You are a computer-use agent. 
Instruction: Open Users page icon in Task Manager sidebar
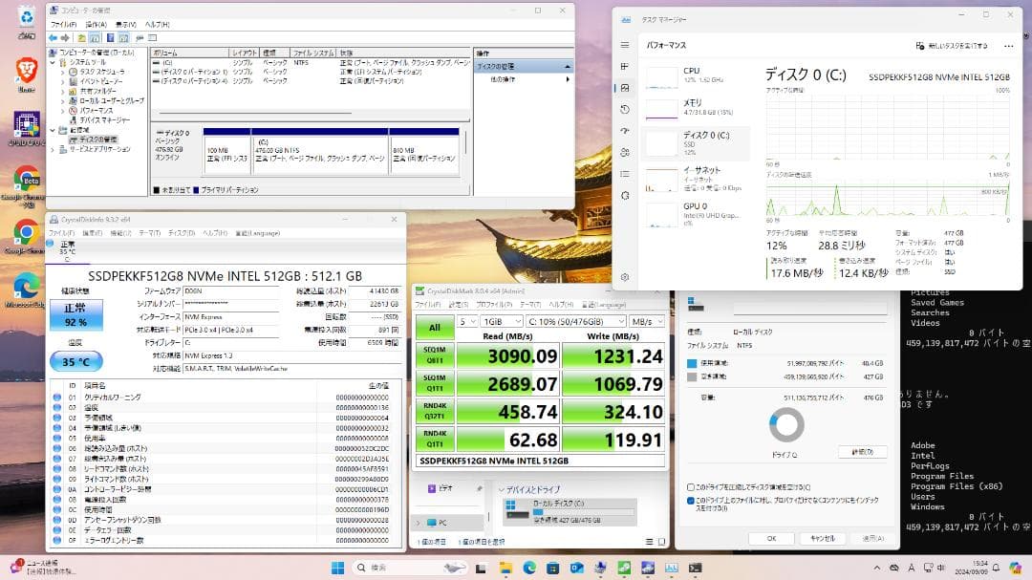pos(625,152)
